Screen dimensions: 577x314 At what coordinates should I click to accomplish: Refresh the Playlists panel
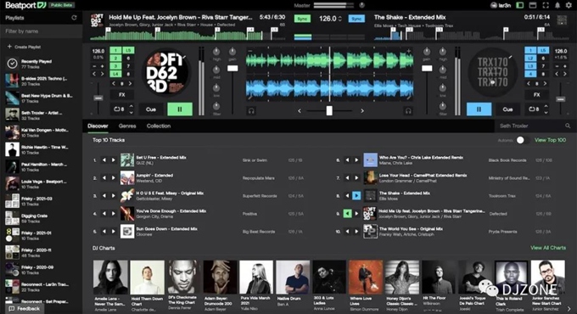pos(74,18)
